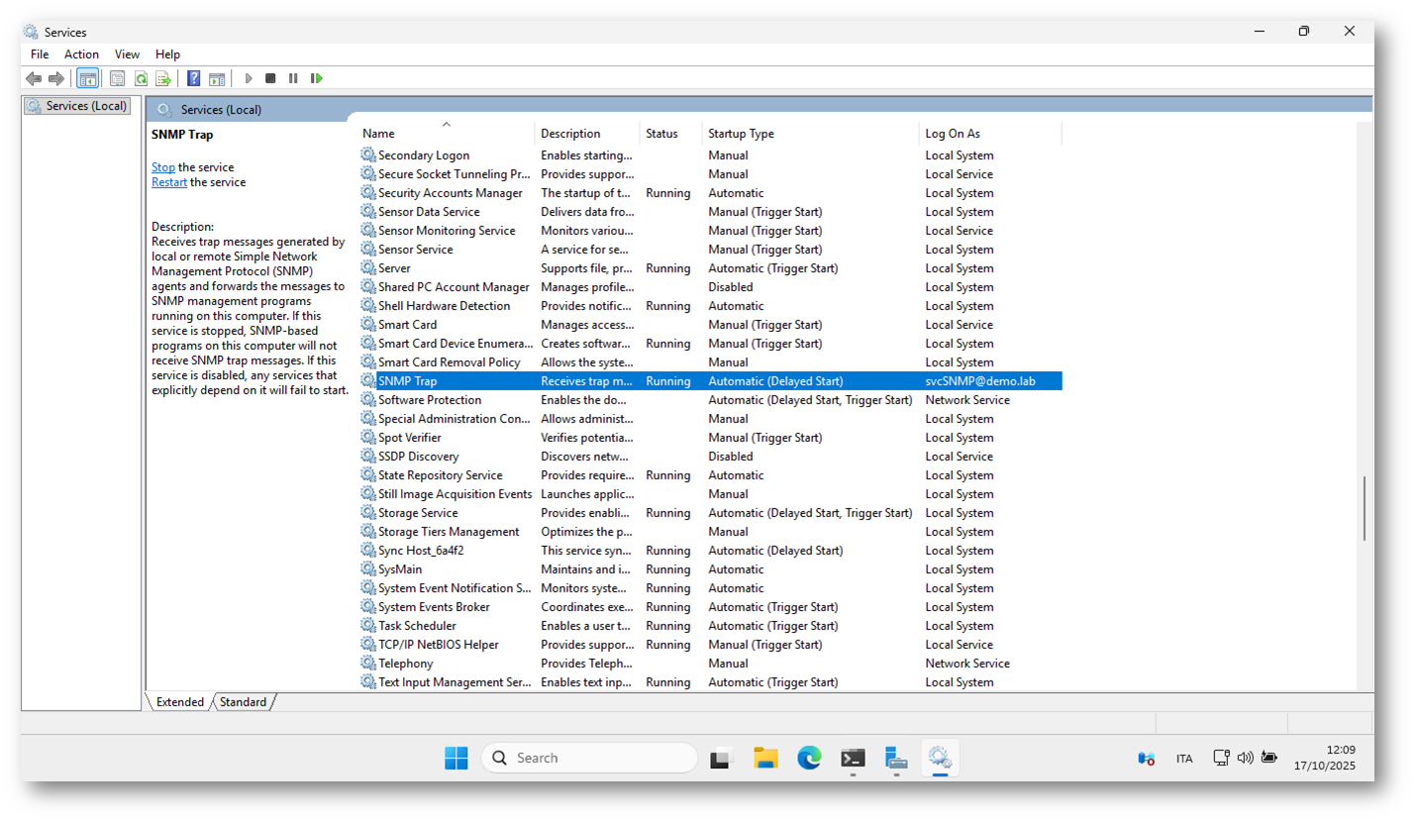Sort services by the Name column header

(378, 134)
